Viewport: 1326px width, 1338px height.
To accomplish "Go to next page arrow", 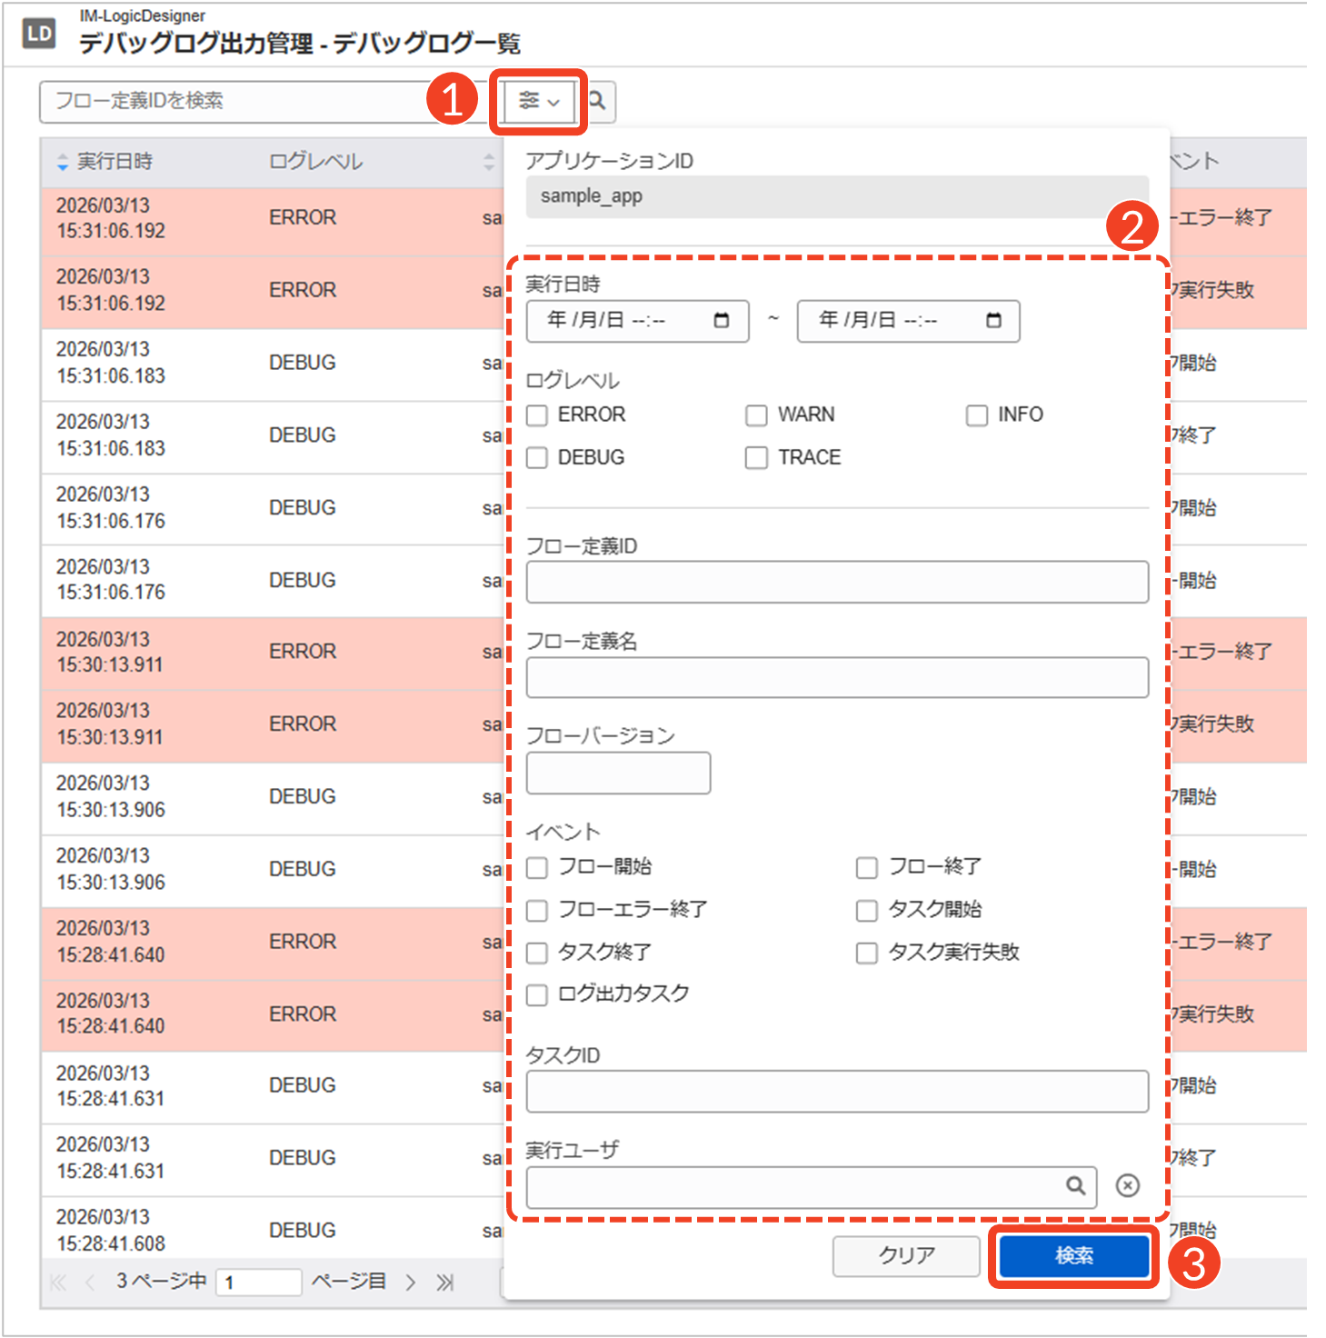I will click(411, 1283).
